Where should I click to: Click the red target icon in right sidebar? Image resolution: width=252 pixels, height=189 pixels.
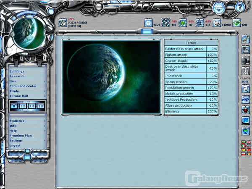(x=246, y=110)
